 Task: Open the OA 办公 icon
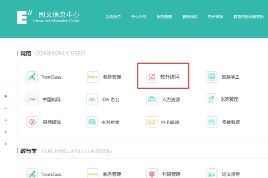[92, 99]
